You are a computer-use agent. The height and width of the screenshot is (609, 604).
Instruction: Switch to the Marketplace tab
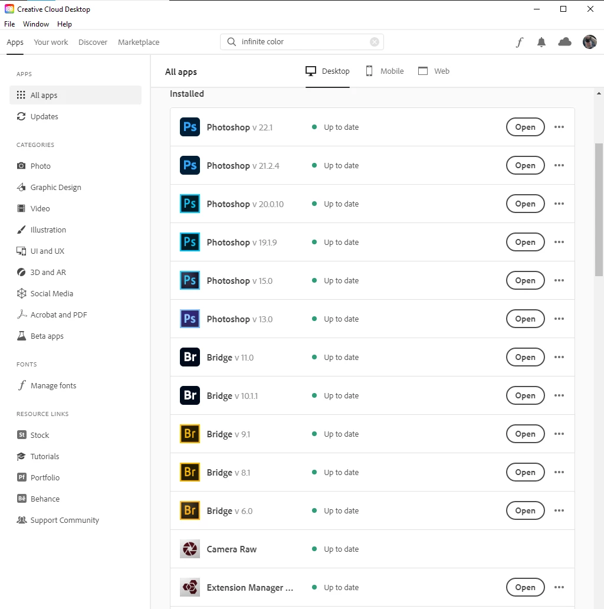click(x=139, y=42)
